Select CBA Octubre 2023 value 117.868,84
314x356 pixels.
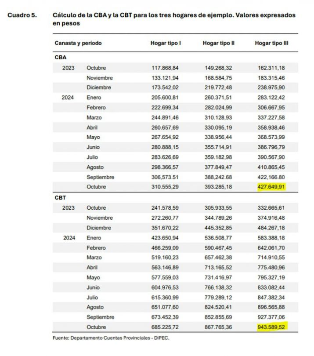[x=165, y=68]
